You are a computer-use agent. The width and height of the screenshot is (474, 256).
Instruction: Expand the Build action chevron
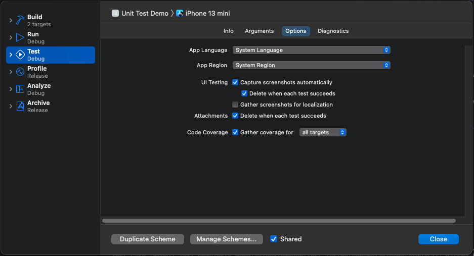[x=11, y=20]
